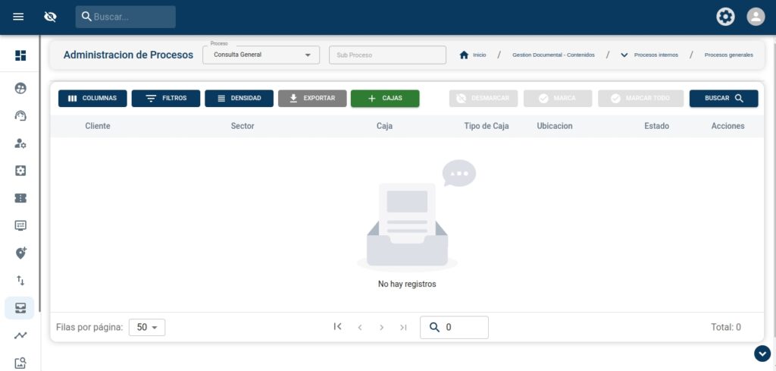Toggle the crossed-out eye visibility icon

[x=51, y=17]
